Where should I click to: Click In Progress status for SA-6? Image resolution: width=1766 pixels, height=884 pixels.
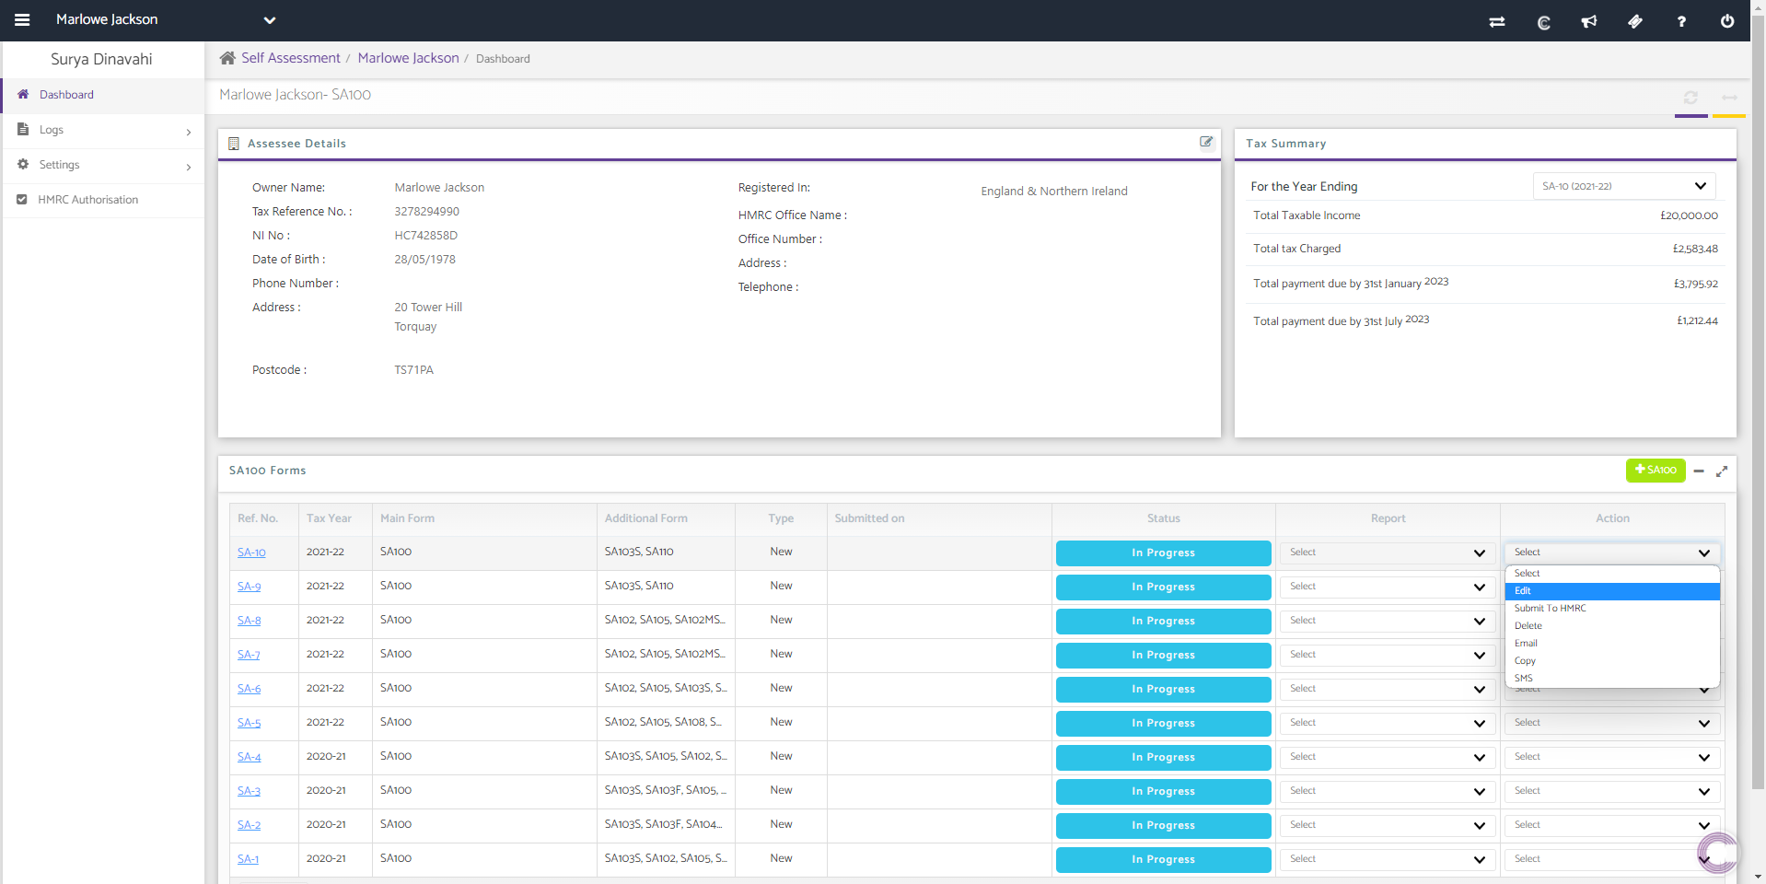[x=1163, y=689]
